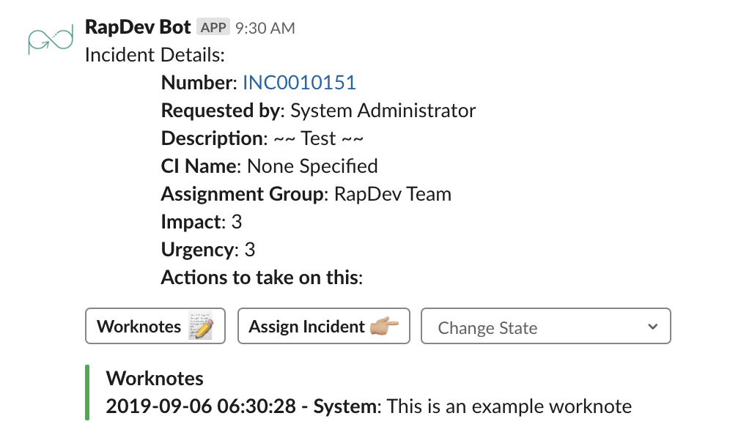This screenshot has width=752, height=435.
Task: Click the 9:30 AM message timestamp
Action: (x=265, y=29)
